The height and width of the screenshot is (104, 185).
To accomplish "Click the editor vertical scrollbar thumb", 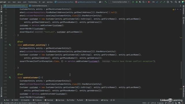I will 181,70.
